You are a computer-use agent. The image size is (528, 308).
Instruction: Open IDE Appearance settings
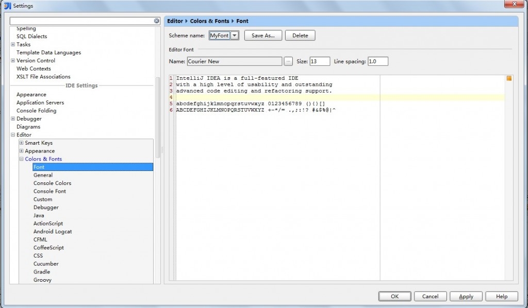pyautogui.click(x=31, y=95)
